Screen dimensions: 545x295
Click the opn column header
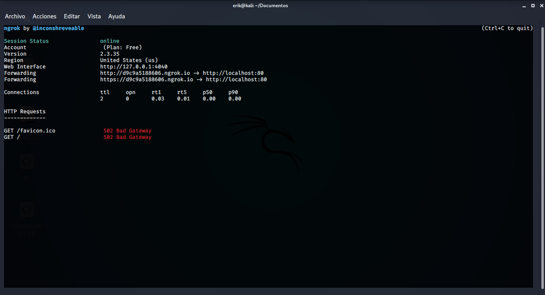(x=131, y=92)
